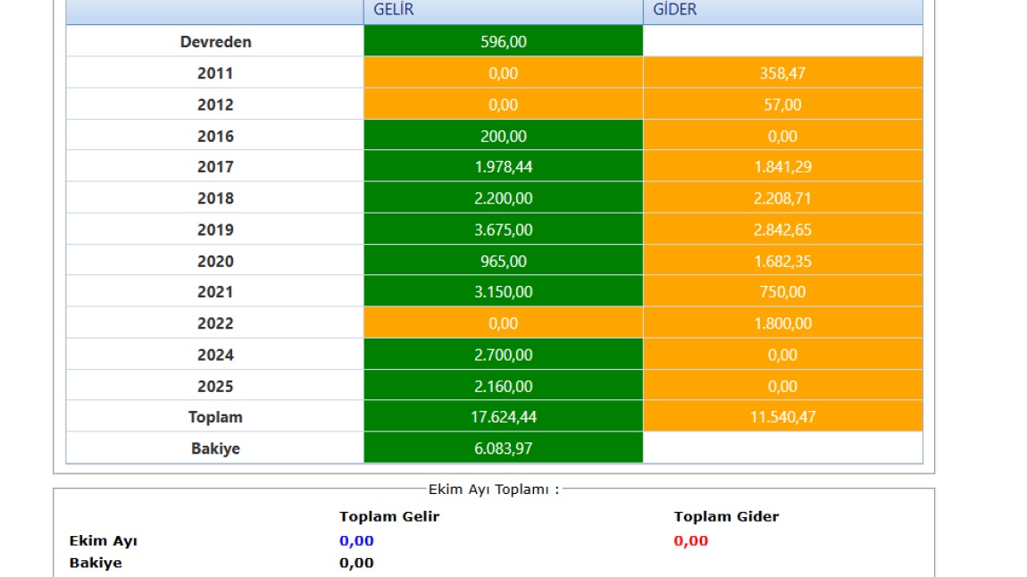Click the 2021 income cell 3.150,00
The height and width of the screenshot is (577, 1027).
click(x=503, y=292)
